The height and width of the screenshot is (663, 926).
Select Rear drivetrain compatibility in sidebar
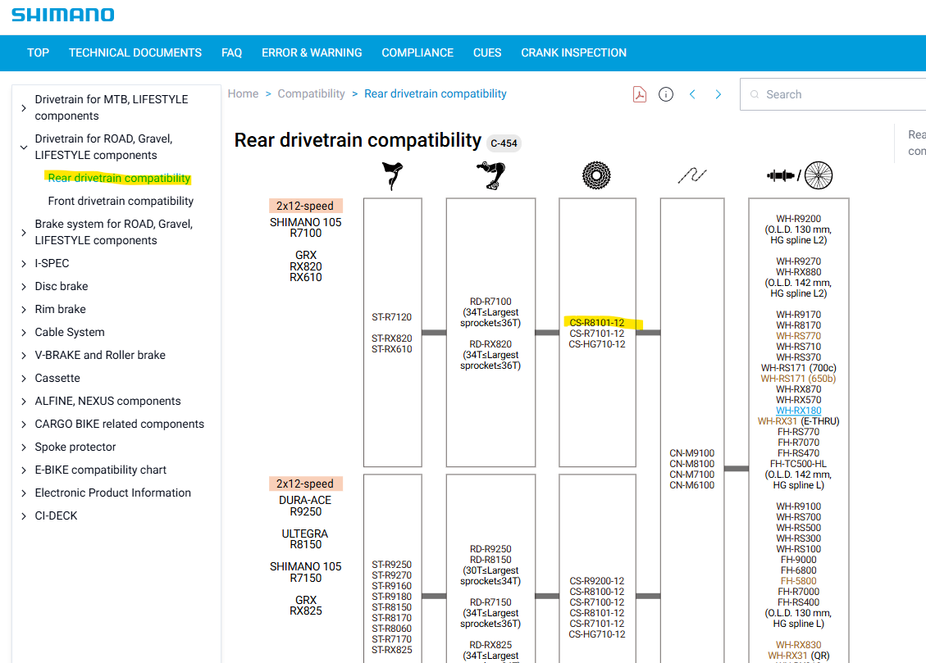(x=119, y=178)
